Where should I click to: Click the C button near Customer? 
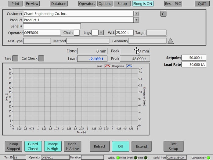(x=163, y=14)
